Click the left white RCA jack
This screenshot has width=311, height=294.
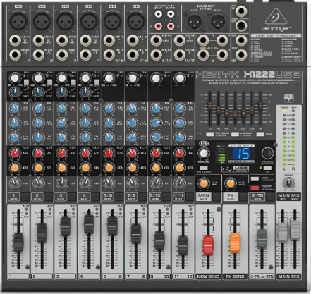pos(158,14)
